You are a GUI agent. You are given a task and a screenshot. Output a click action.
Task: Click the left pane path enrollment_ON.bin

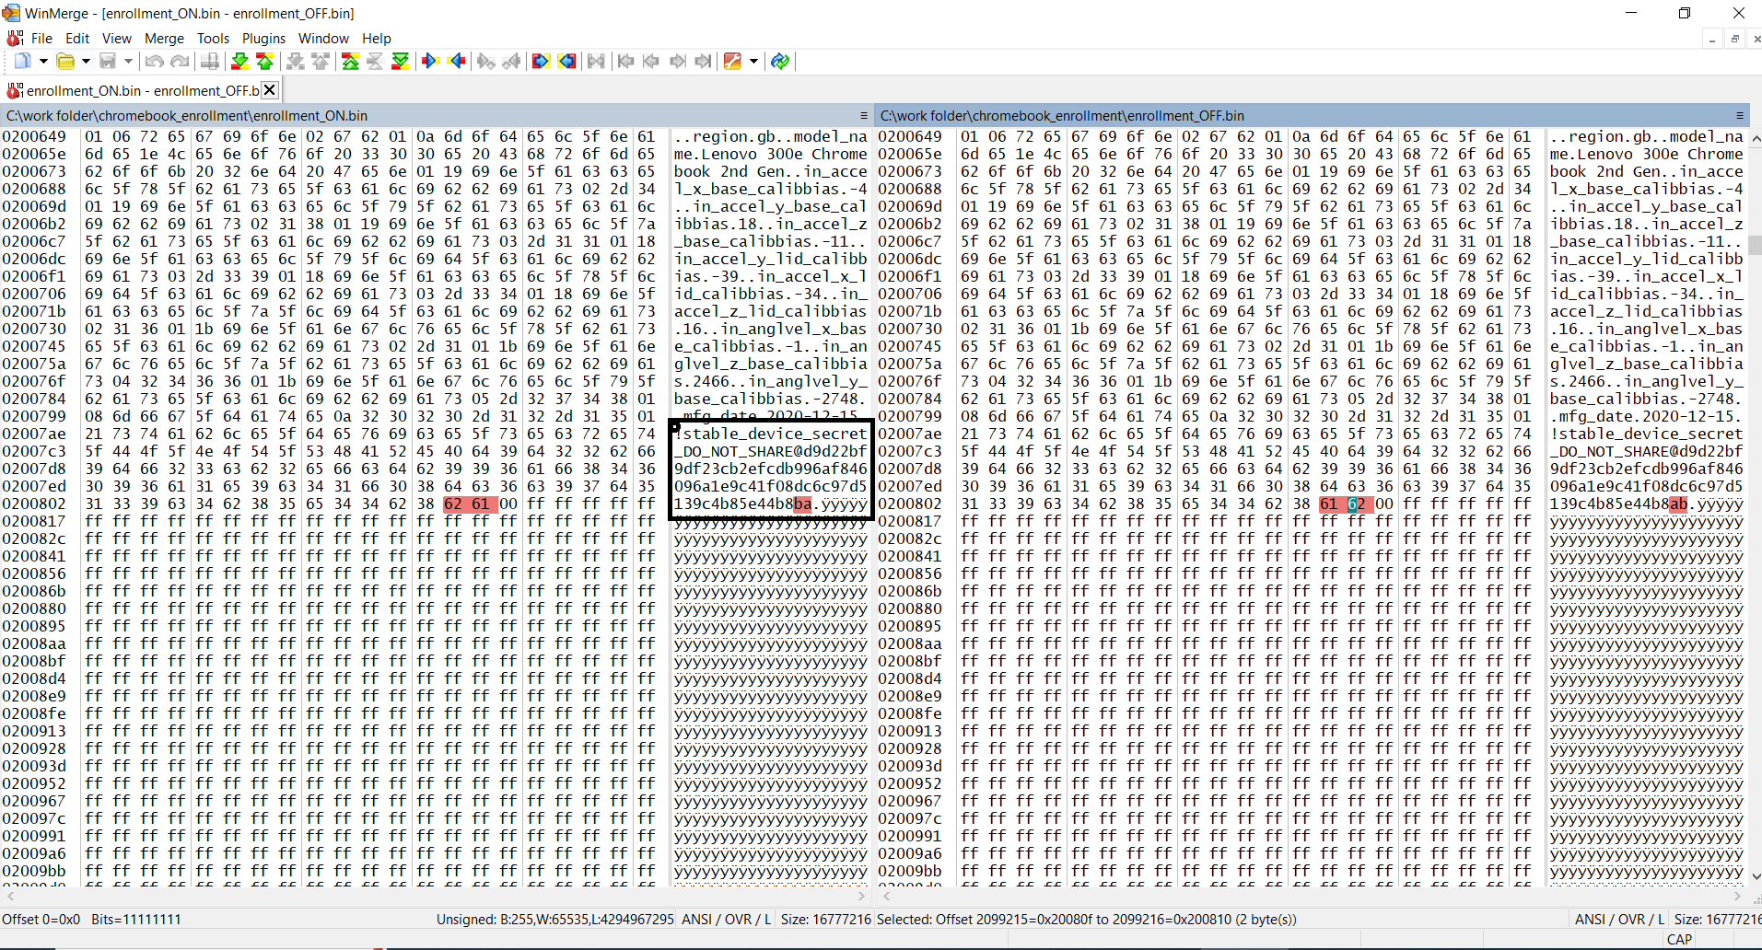[x=187, y=116]
